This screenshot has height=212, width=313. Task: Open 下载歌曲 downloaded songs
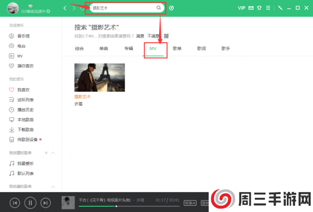click(23, 129)
